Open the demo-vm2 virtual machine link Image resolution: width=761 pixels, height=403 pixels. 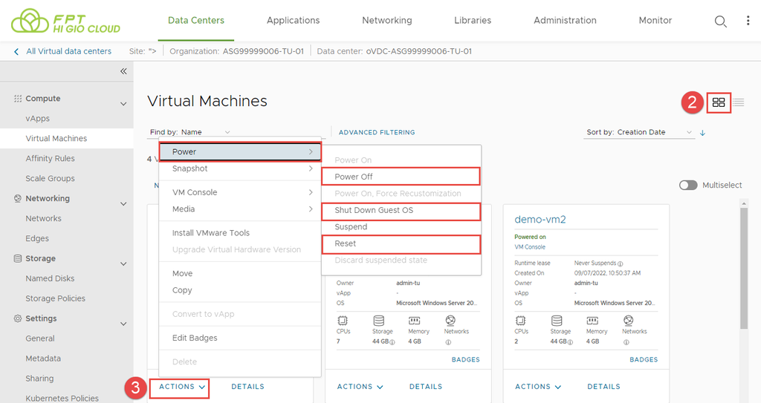pyautogui.click(x=540, y=219)
